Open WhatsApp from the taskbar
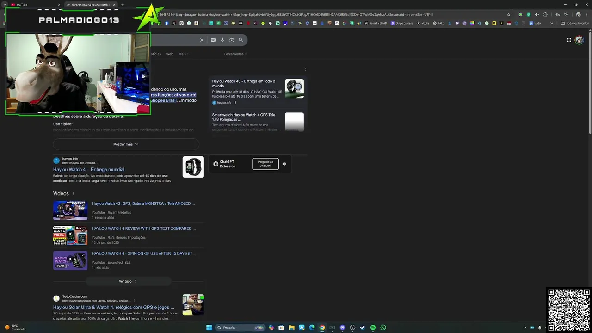The image size is (592, 333). 383,327
